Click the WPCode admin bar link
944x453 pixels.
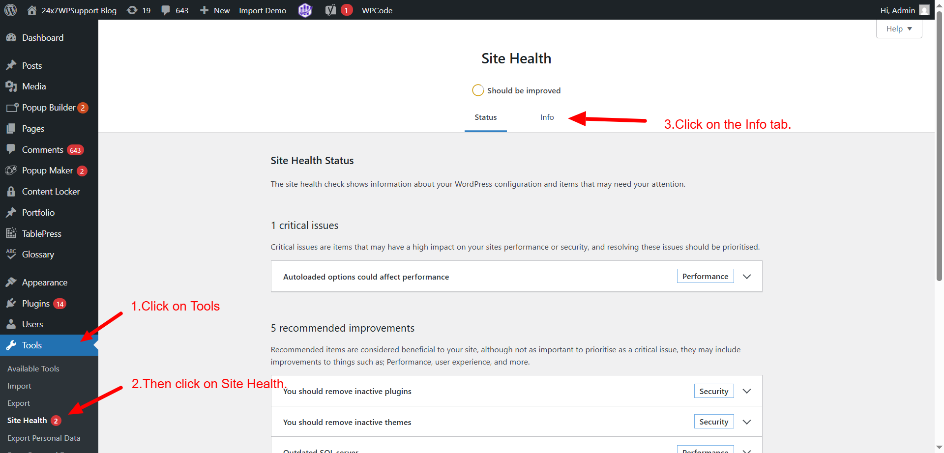377,10
